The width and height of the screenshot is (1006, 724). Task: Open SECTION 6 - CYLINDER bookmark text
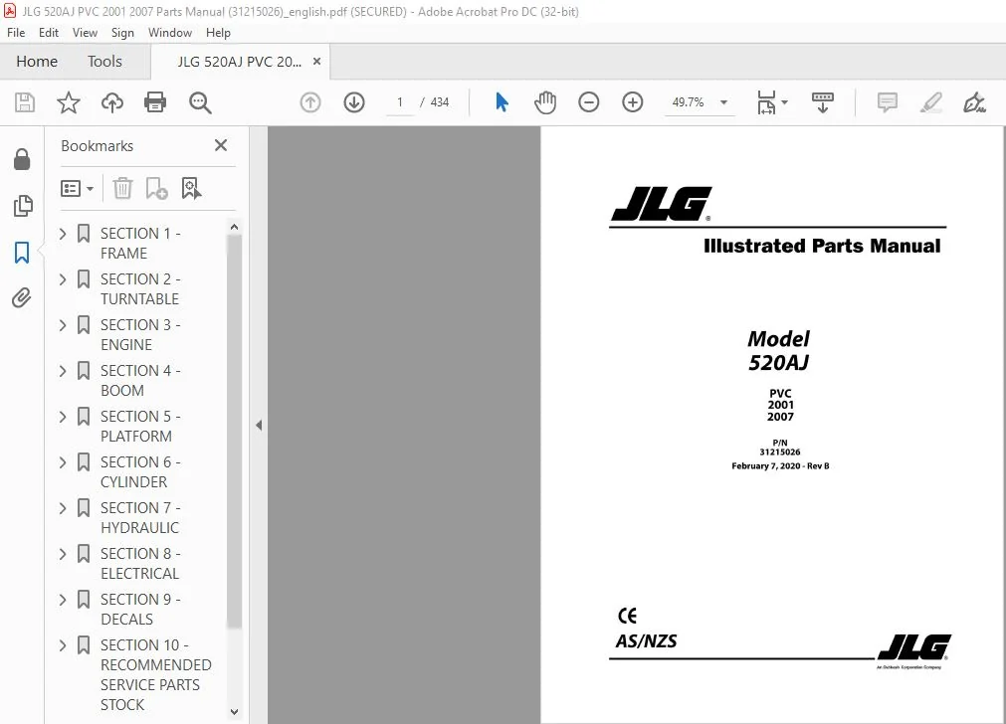[x=140, y=472]
